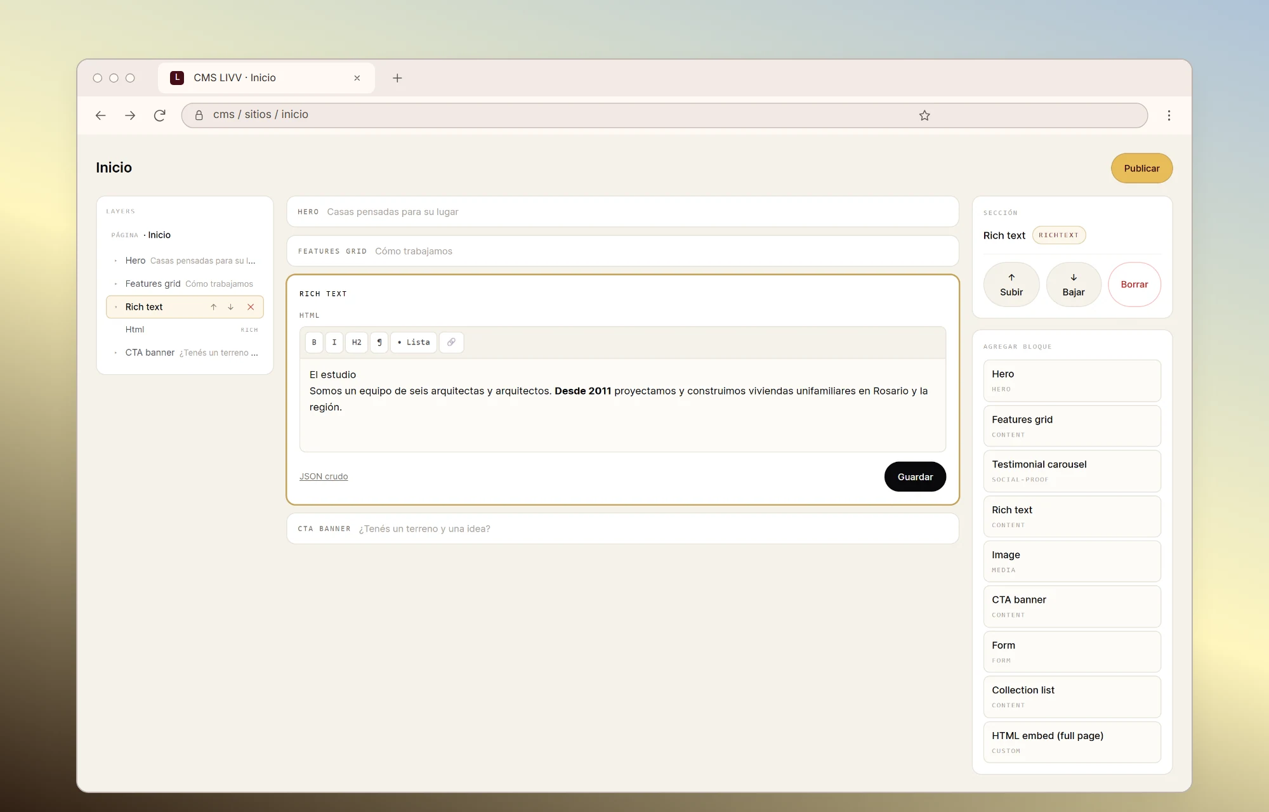View site info via the lock icon
Screen dimensions: 1269x812
coord(199,115)
